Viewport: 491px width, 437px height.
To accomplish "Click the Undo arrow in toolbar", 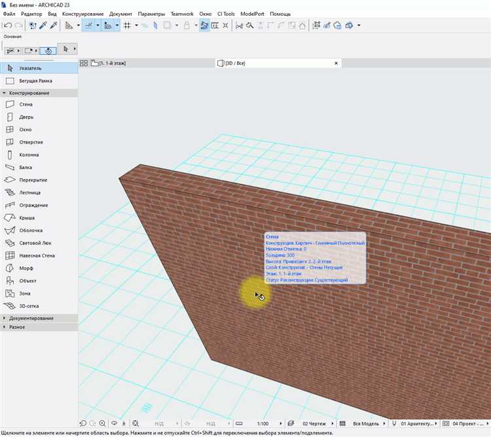I will [x=7, y=26].
